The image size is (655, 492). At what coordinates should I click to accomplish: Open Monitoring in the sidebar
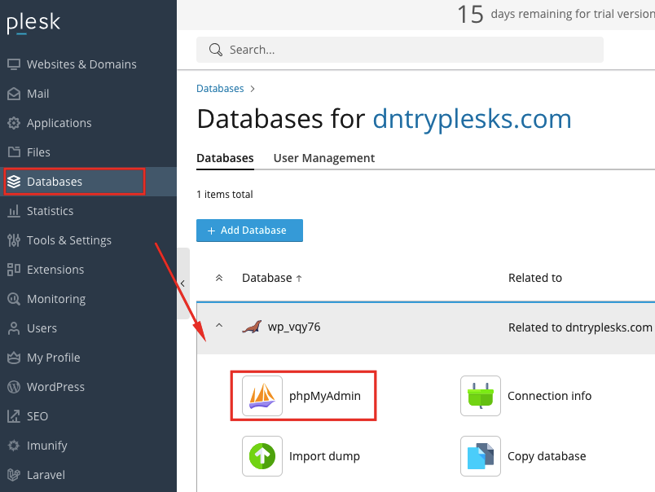(56, 299)
